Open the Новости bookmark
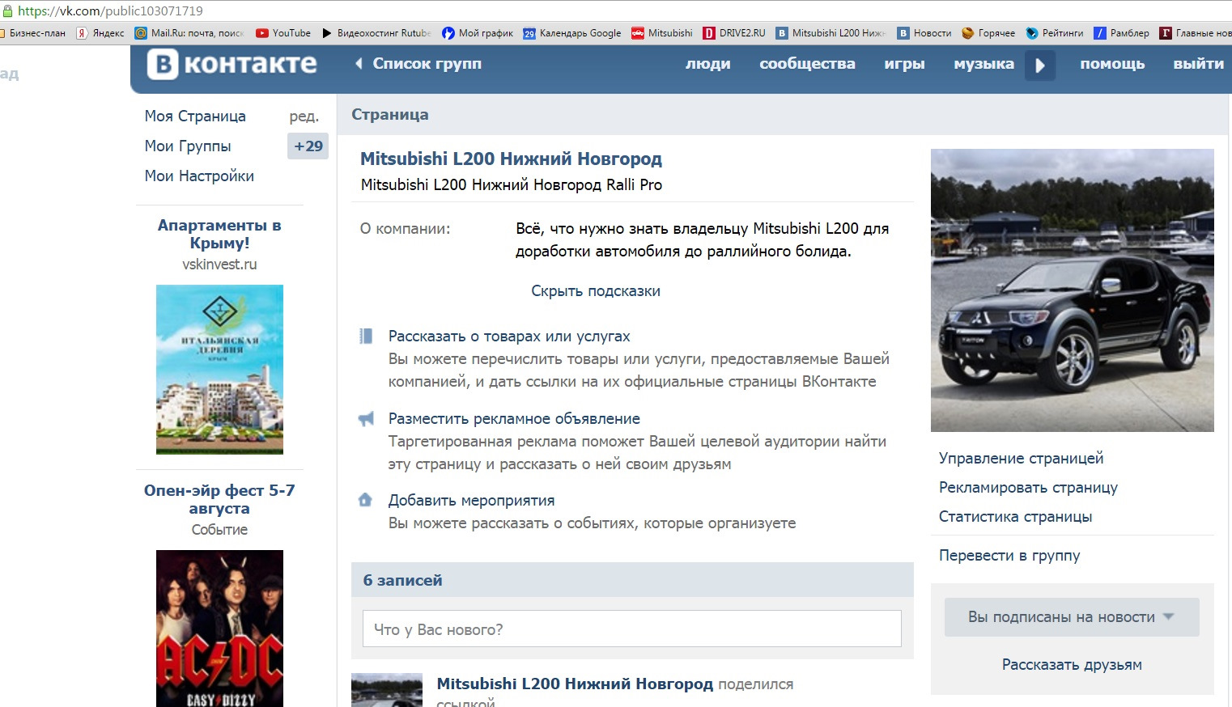This screenshot has height=707, width=1232. pyautogui.click(x=924, y=33)
